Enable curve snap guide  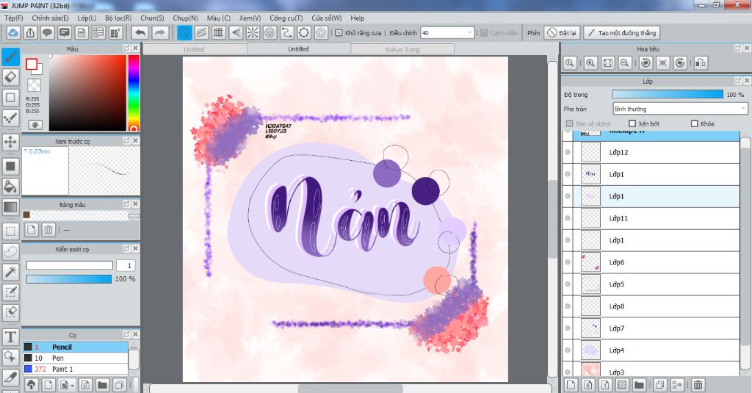287,32
